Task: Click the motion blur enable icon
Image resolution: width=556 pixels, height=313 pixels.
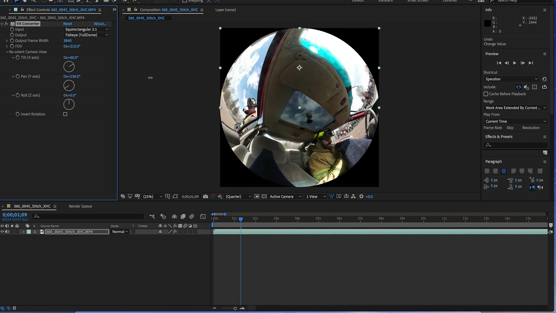Action: 192,216
